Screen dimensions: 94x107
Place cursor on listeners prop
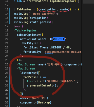(x=28, y=73)
